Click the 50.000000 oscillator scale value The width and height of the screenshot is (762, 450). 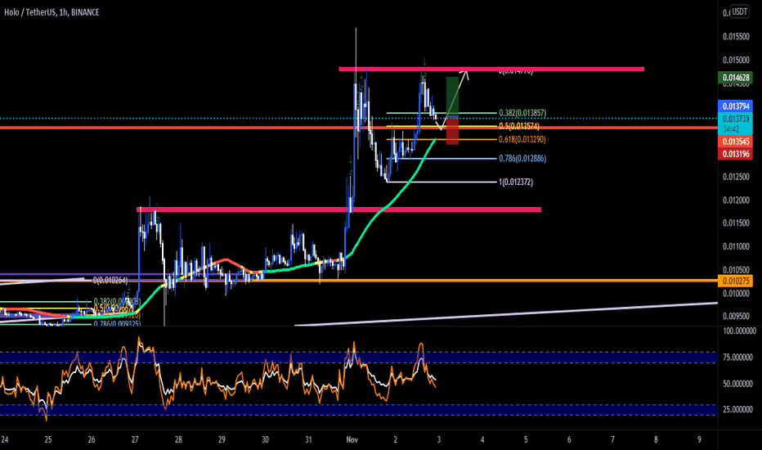point(739,384)
